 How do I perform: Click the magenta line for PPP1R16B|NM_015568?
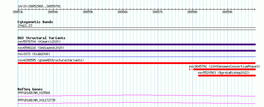click(136, 95)
